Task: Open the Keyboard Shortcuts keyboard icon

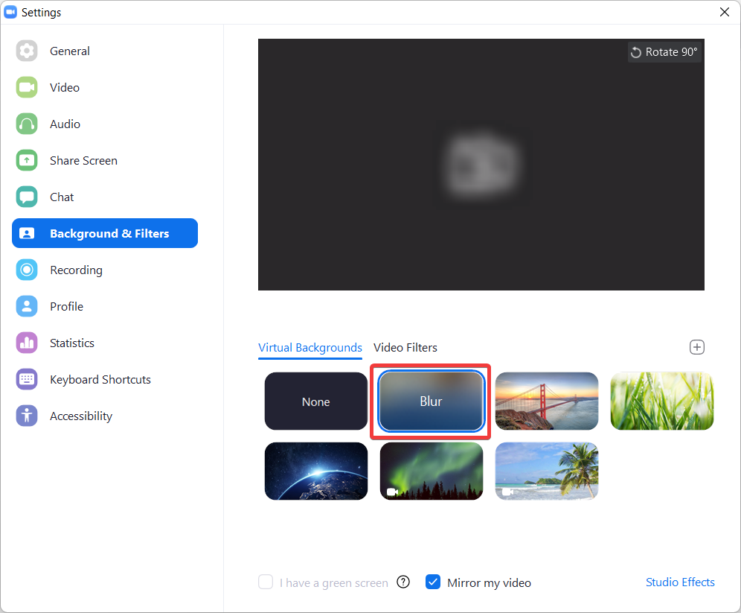Action: coord(27,379)
